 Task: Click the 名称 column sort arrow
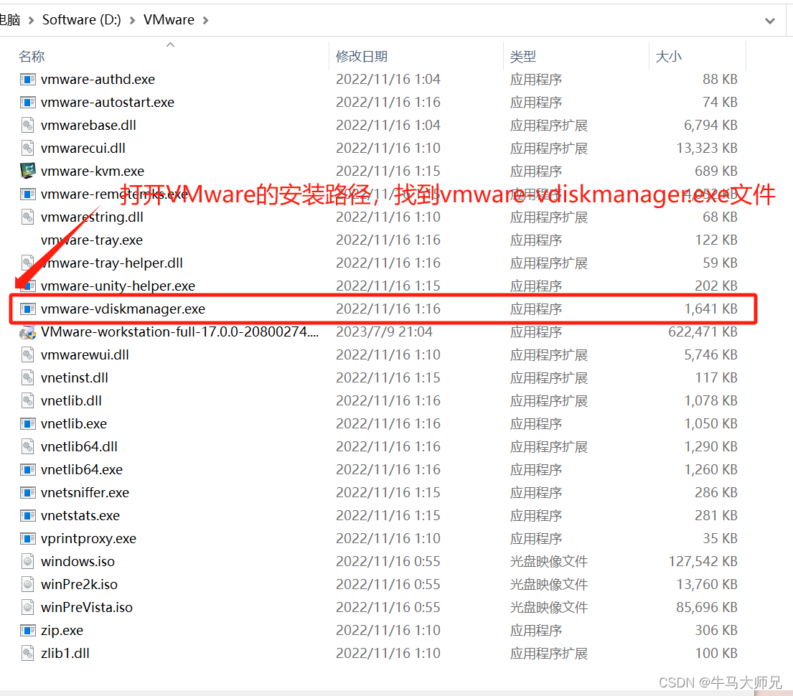171,44
